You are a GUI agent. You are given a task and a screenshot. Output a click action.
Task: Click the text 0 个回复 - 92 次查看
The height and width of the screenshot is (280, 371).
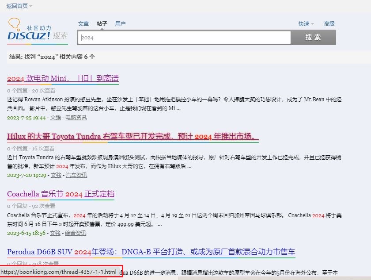click(31, 206)
